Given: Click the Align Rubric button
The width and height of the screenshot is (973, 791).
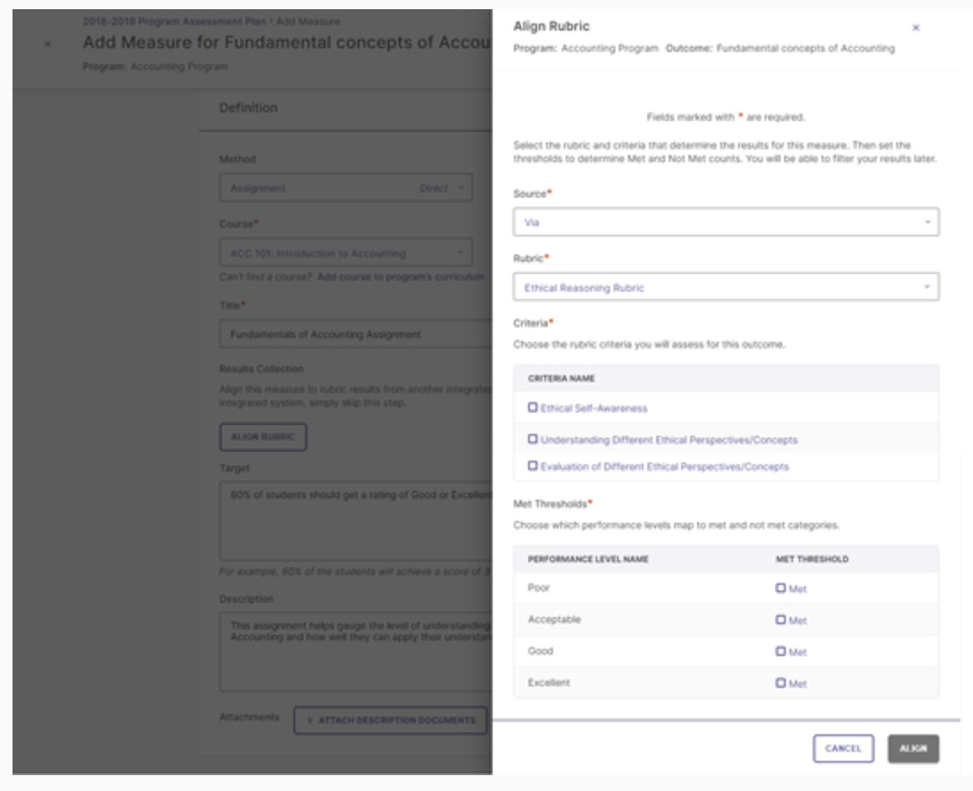Looking at the screenshot, I should (263, 436).
